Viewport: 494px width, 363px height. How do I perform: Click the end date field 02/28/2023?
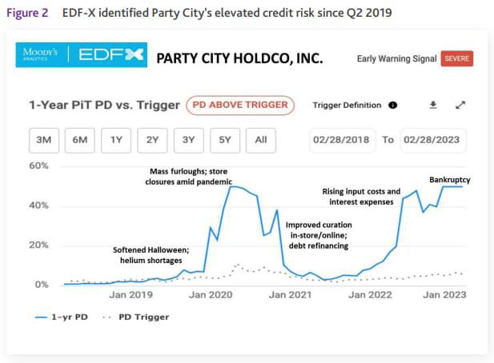pos(433,140)
